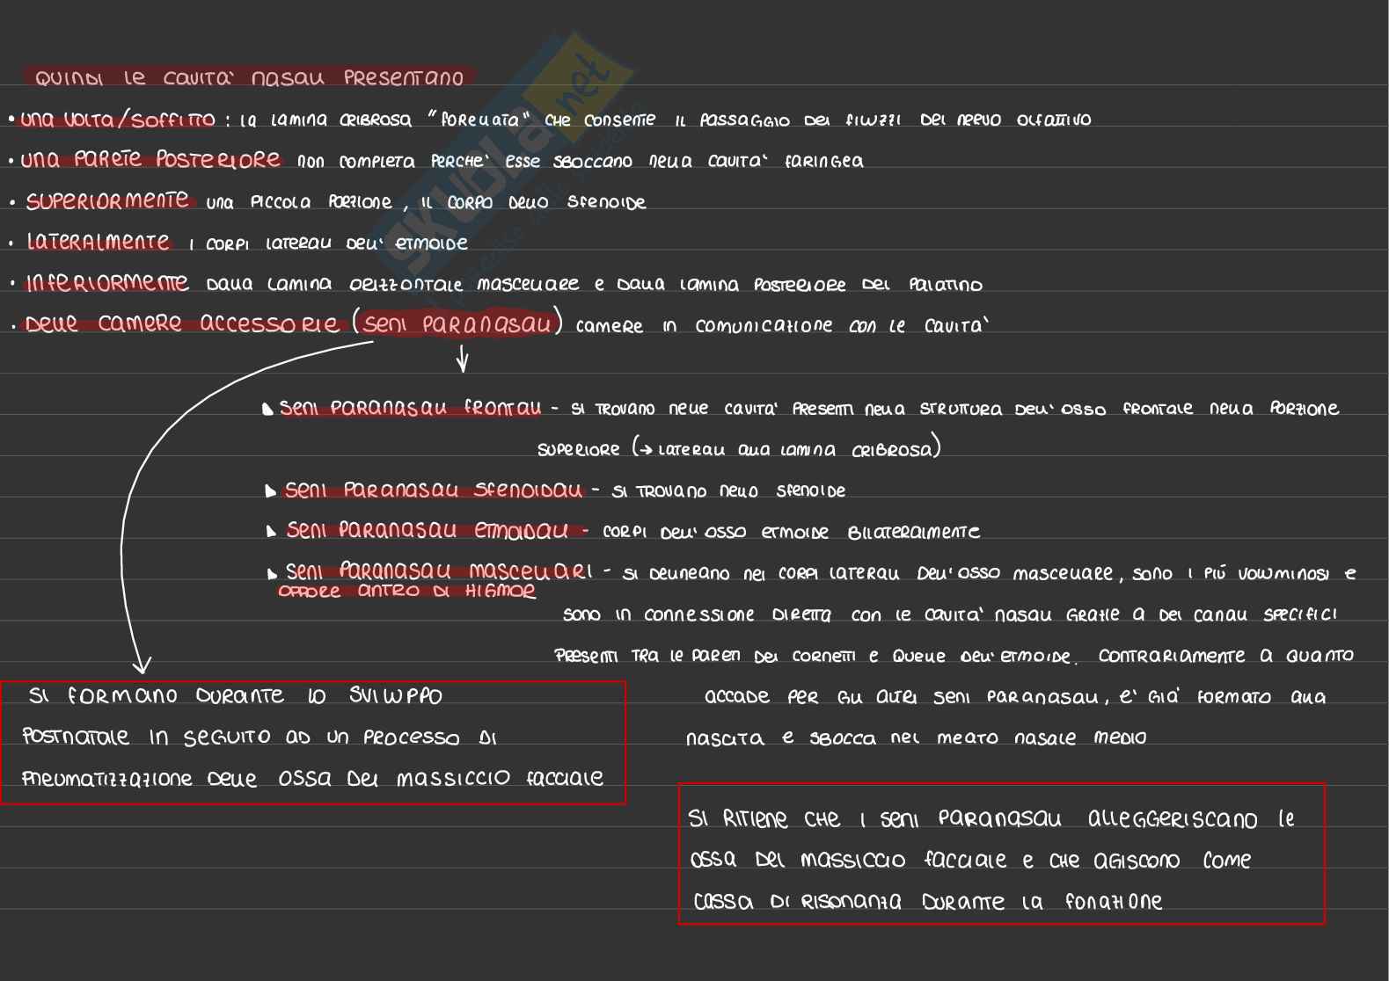Click the triangle bullet before Seni paranasali sfenoidali
Image resolution: width=1389 pixels, height=981 pixels.
click(271, 491)
